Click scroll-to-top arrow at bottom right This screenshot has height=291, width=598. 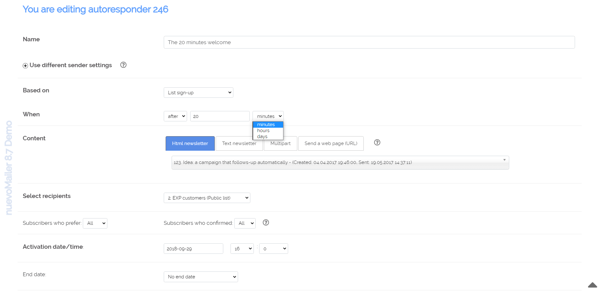(x=592, y=285)
